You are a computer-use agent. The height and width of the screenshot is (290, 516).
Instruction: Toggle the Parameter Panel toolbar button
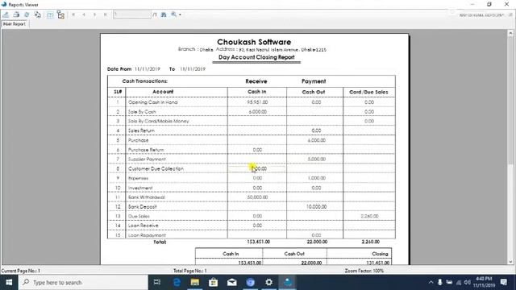pyautogui.click(x=50, y=14)
